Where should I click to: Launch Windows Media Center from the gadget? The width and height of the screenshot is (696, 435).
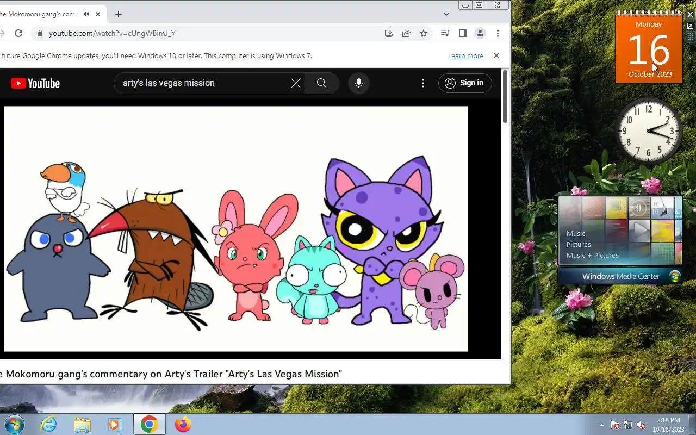(620, 276)
